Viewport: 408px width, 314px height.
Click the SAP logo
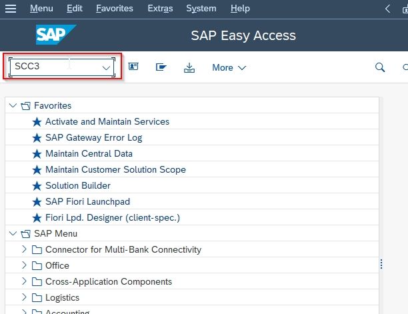point(56,35)
